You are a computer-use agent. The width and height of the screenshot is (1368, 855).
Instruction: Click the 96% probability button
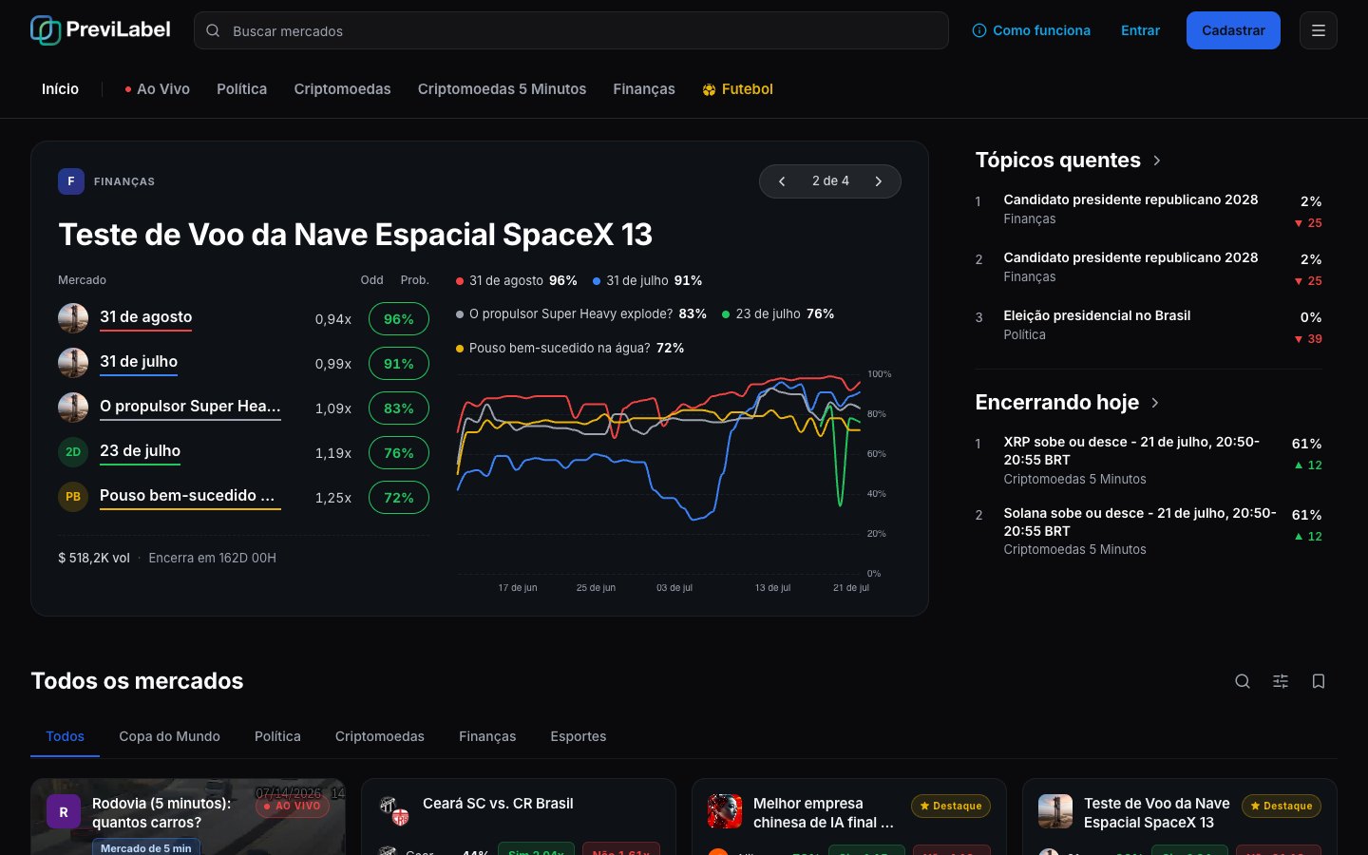click(399, 319)
